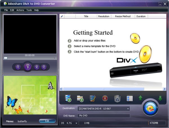The image size is (169, 128).
Task: Click the 'start burn' instruction text
Action: tap(106, 52)
